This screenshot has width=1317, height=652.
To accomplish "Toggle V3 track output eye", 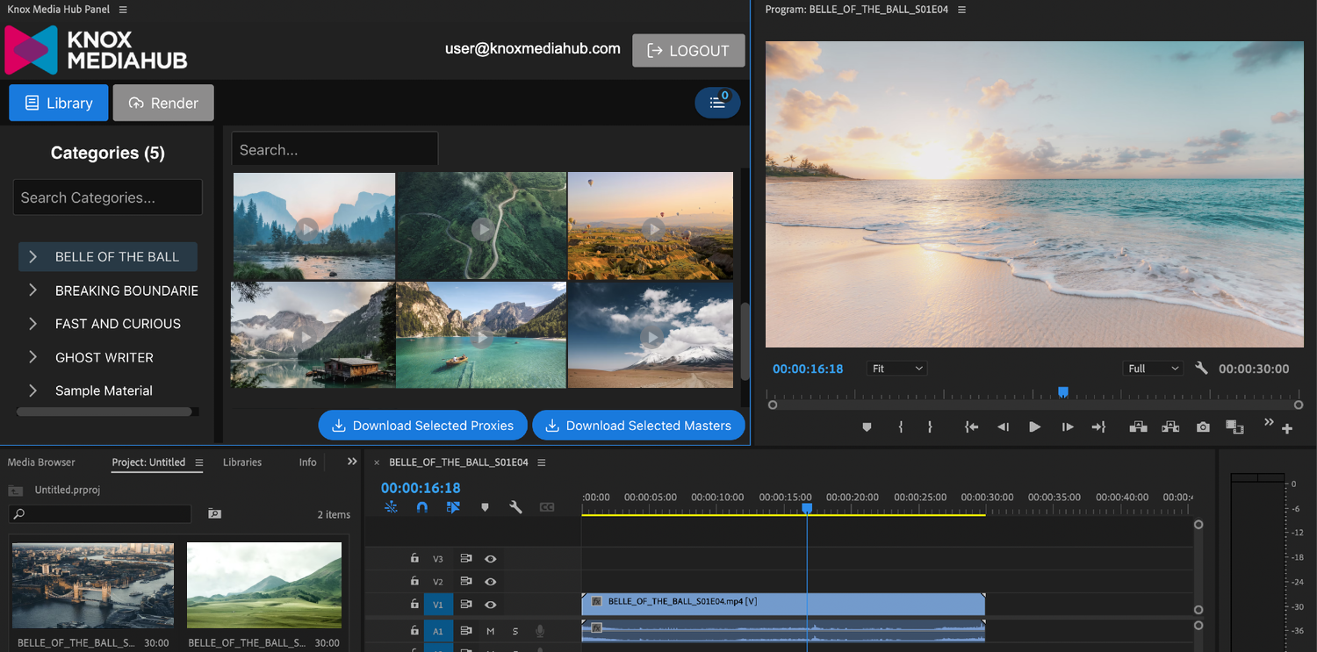I will tap(491, 558).
